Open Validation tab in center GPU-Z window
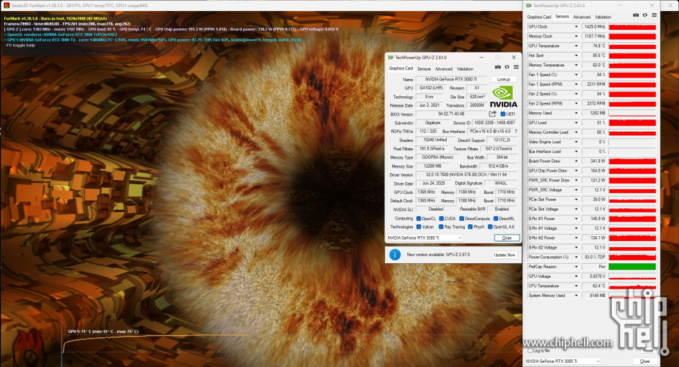 465,69
